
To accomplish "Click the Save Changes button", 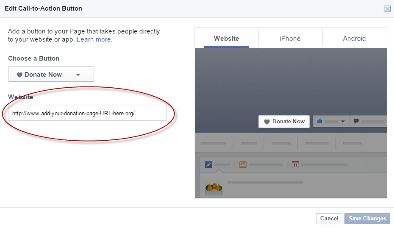I will 367,218.
